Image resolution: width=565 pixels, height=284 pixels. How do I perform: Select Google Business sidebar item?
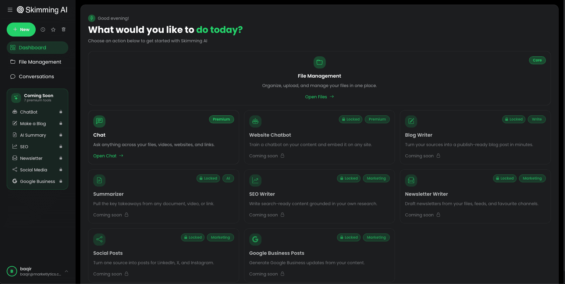[x=37, y=181]
